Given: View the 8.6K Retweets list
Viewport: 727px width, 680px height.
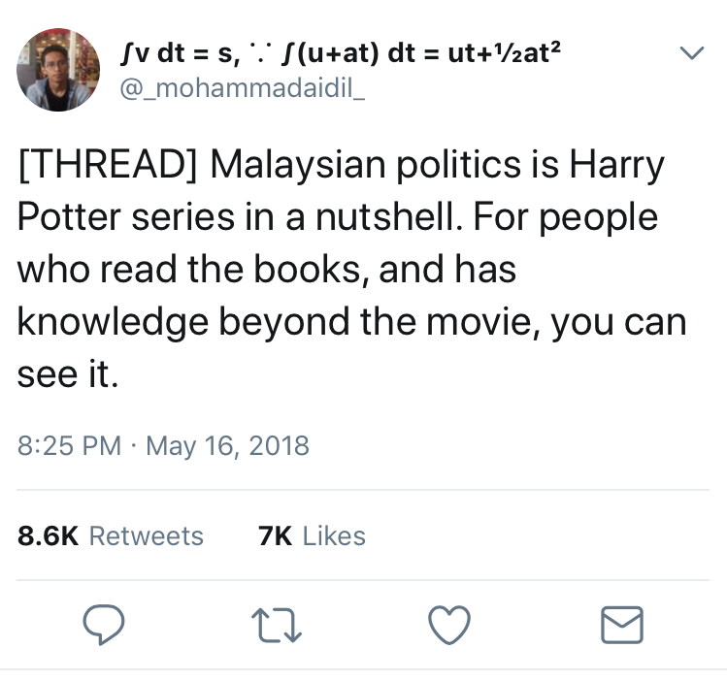Looking at the screenshot, I should click(111, 535).
